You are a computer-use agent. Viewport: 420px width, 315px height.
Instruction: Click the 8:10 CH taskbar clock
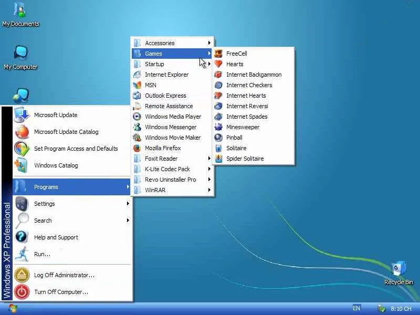point(401,309)
